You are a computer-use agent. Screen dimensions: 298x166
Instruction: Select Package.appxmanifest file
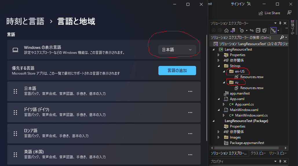click(247, 143)
